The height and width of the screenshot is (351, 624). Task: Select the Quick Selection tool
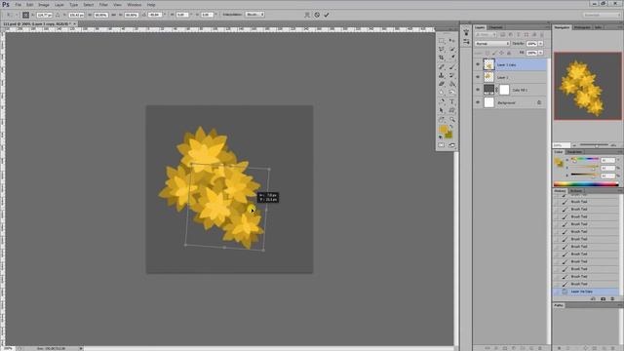[x=451, y=50]
